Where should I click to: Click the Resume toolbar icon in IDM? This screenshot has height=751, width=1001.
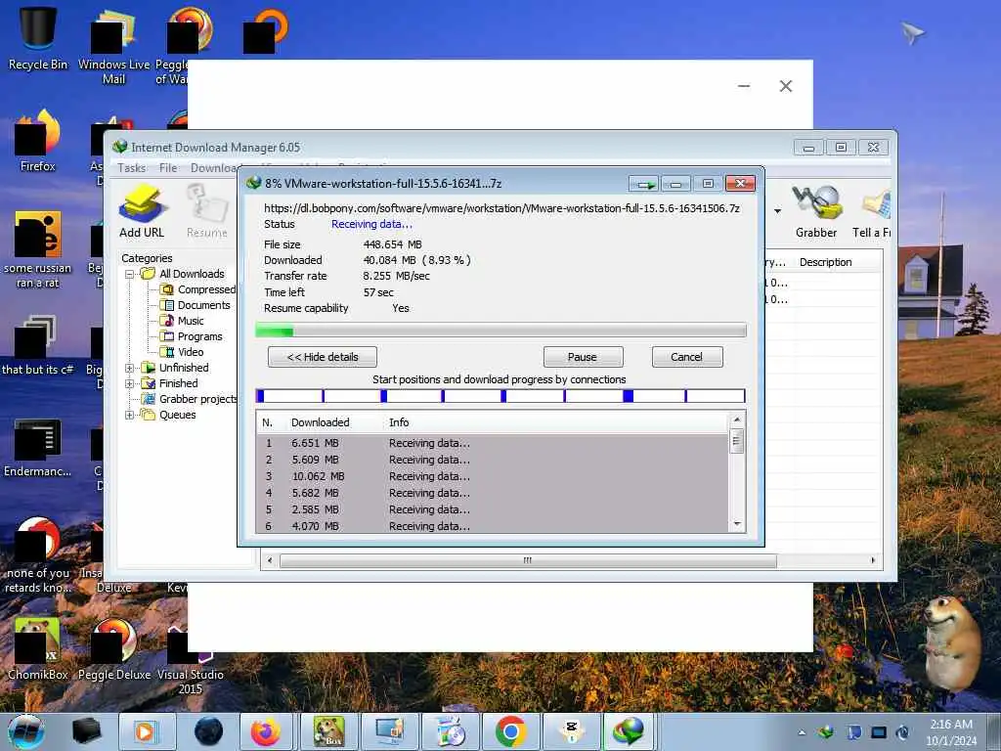pos(207,212)
